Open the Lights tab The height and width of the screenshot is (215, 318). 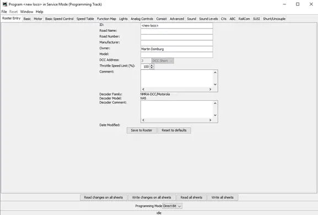coord(123,19)
